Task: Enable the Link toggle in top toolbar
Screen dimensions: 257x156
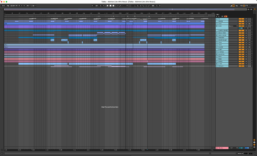Action: (x=3, y=5)
